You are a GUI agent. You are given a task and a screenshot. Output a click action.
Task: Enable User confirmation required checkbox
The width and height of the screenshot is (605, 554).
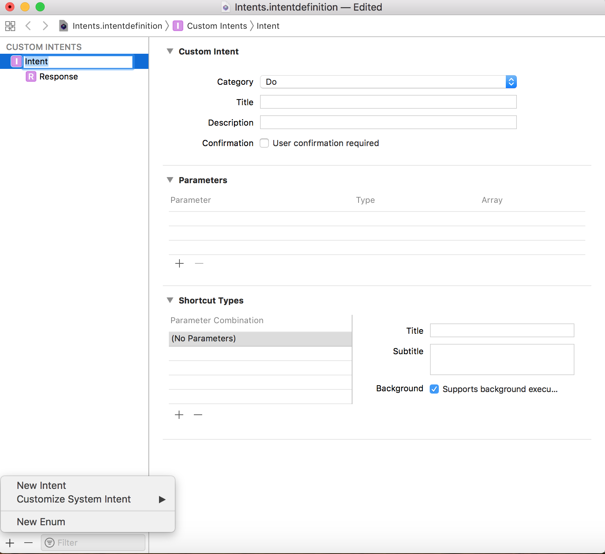264,143
